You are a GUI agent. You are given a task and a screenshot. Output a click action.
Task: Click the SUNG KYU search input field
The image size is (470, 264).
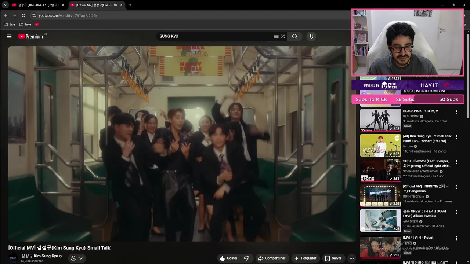tap(215, 36)
